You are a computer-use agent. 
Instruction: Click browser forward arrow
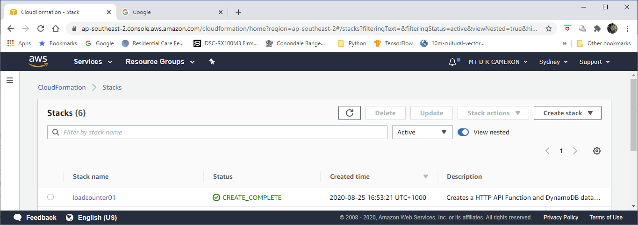pyautogui.click(x=26, y=28)
